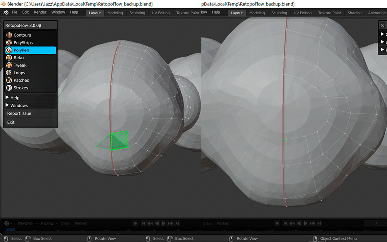Click play reversed in left timeline

157,223
